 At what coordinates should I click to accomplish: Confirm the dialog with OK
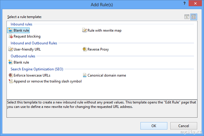click(x=154, y=126)
